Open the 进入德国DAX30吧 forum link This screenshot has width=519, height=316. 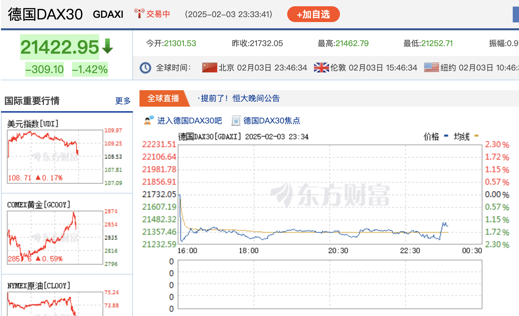(189, 121)
